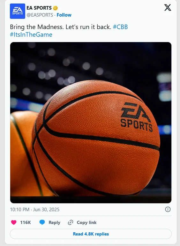Click the Reply label
180x246 pixels.
click(54, 222)
